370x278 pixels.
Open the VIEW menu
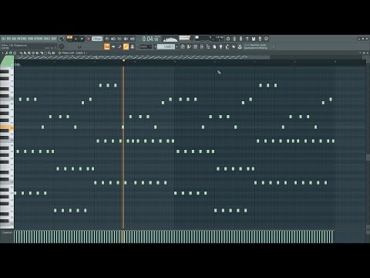click(30, 39)
